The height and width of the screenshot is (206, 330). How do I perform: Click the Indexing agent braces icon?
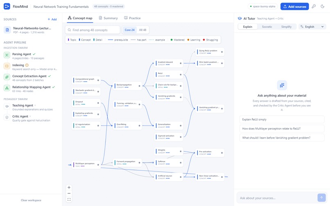point(7,66)
